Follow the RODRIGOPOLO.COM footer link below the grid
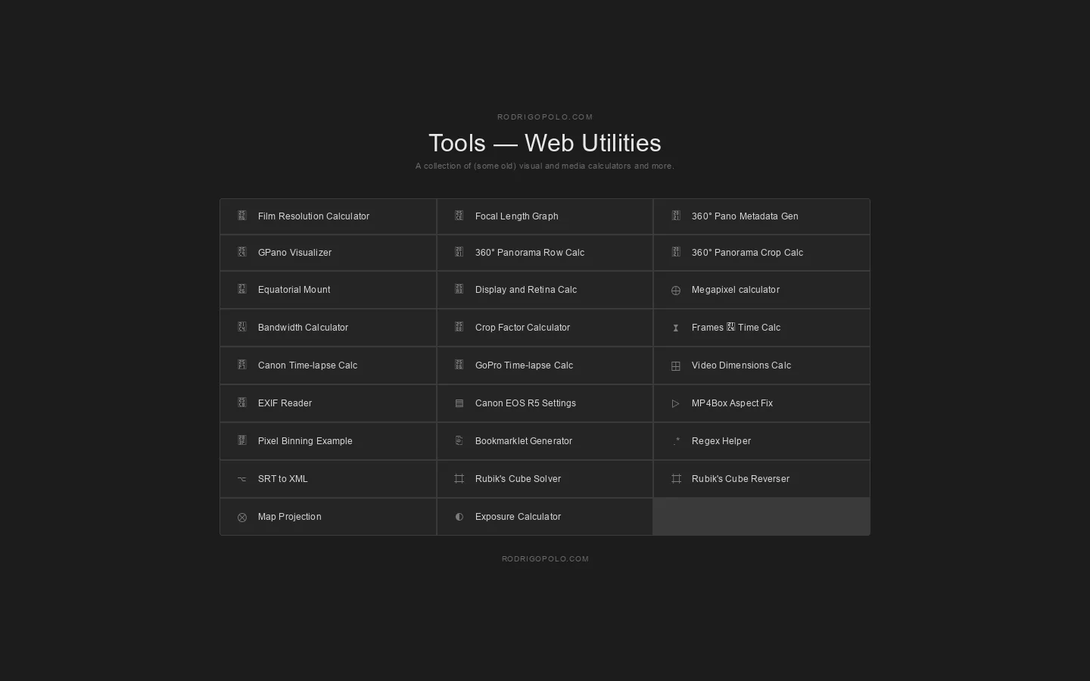 (545, 559)
